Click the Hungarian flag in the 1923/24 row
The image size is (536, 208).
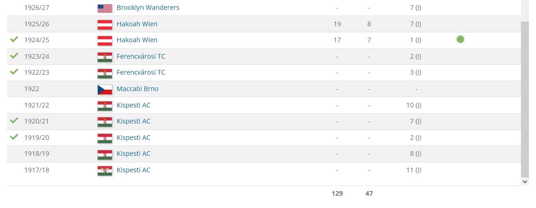tap(104, 57)
